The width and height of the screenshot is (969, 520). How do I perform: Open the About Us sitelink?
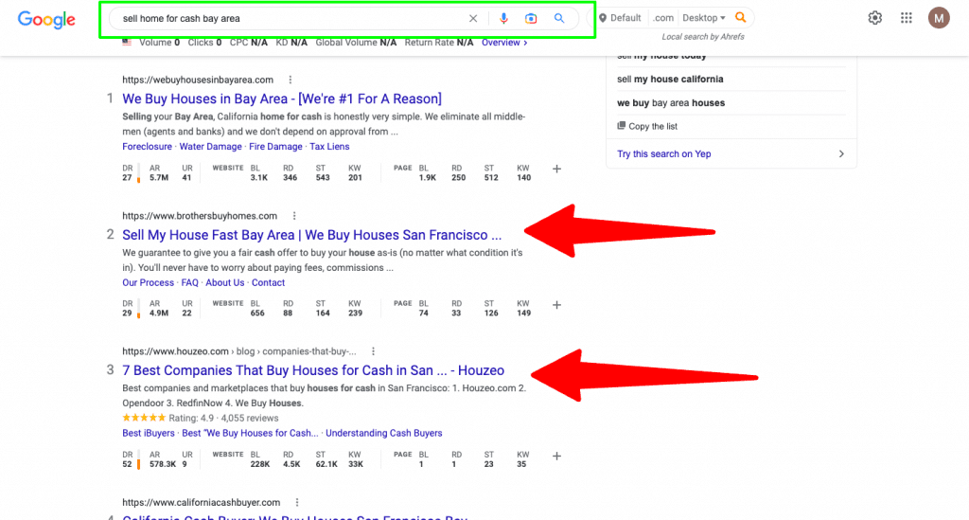[x=225, y=282]
